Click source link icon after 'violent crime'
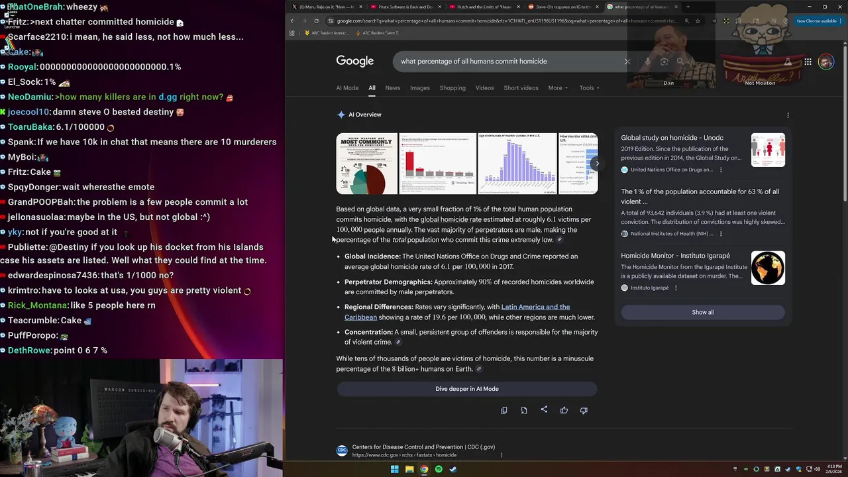This screenshot has width=848, height=477. [398, 343]
